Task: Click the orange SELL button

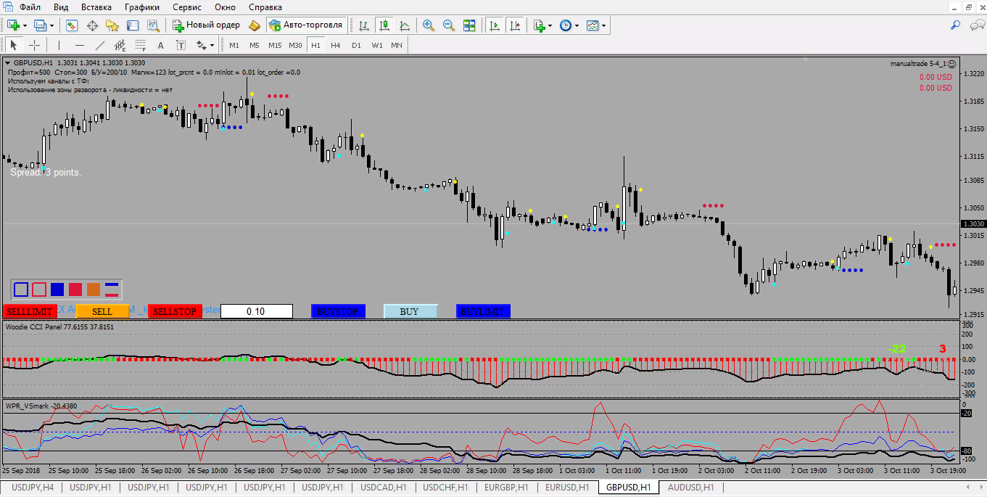Action: coord(102,311)
